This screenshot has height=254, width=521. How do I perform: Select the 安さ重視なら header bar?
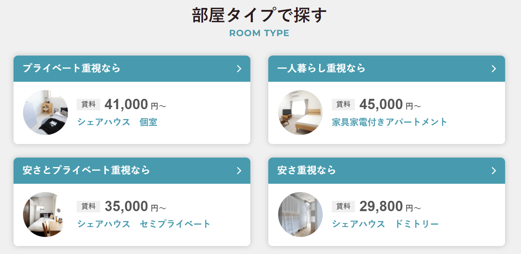387,171
